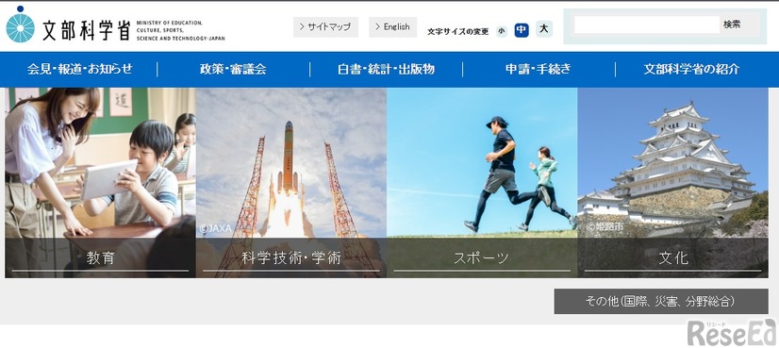Screen dimensions: 779x348
Task: Click the site search input field
Action: (x=646, y=25)
